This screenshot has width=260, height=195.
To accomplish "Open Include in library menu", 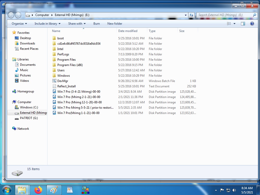I will [x=47, y=24].
